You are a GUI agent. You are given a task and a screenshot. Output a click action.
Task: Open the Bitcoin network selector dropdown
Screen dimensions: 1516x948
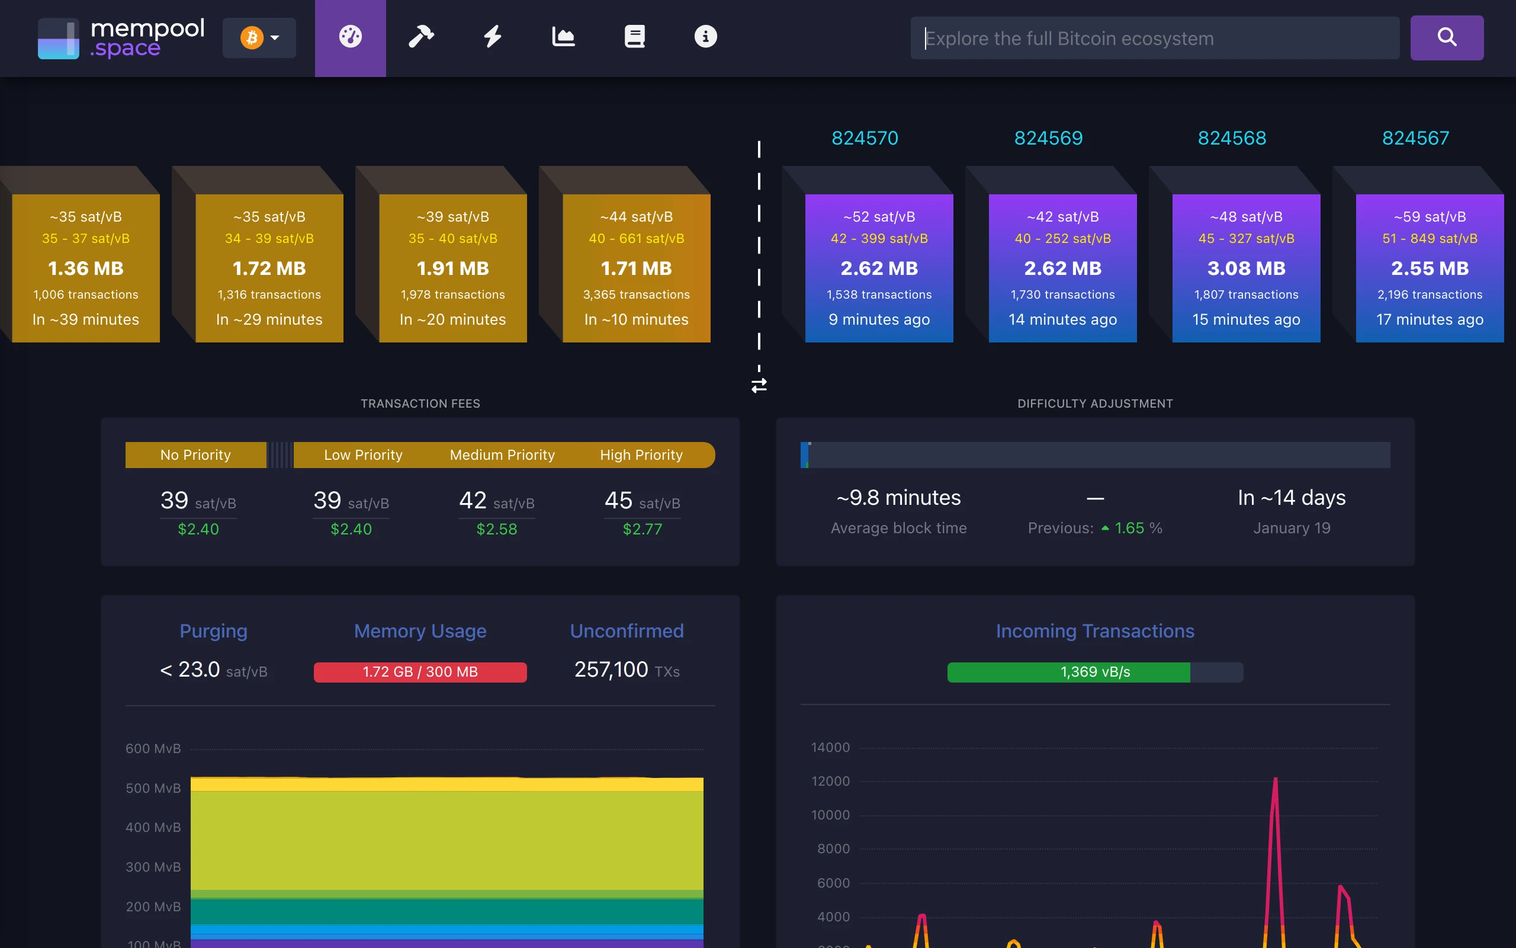(259, 37)
